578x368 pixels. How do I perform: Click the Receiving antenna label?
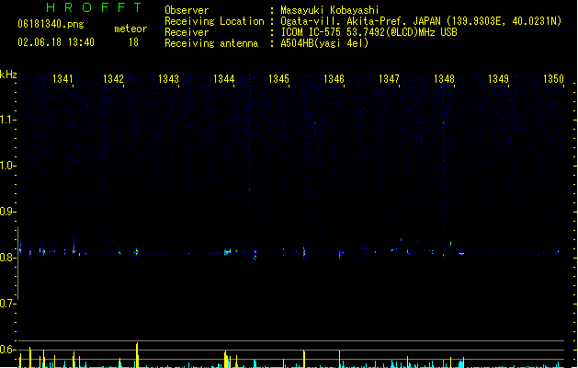pos(211,43)
